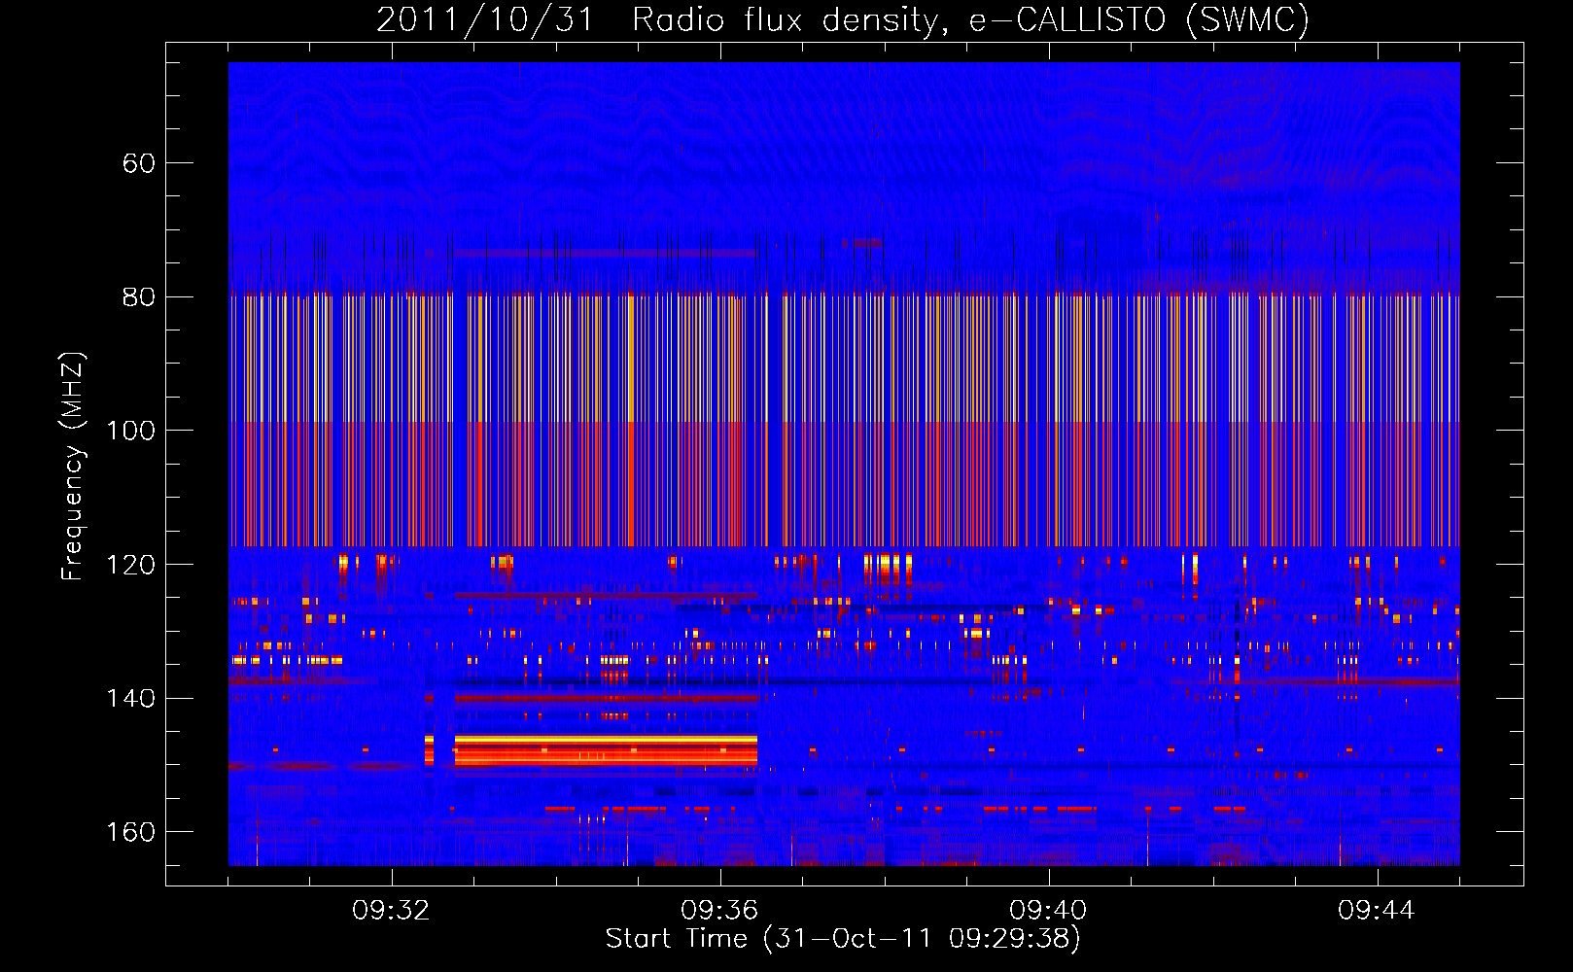Click the 09:40 time tick label
1573x972 pixels.
point(1048,911)
